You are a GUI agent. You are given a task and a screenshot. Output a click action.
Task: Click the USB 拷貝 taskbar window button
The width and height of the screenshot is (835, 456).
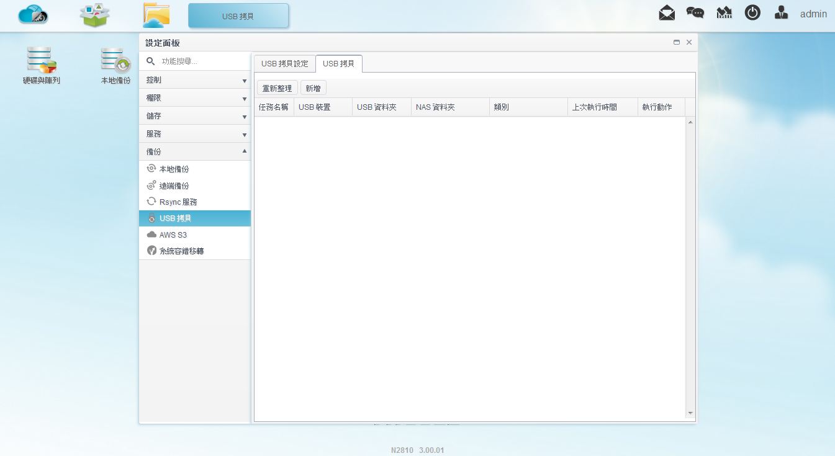(x=238, y=16)
